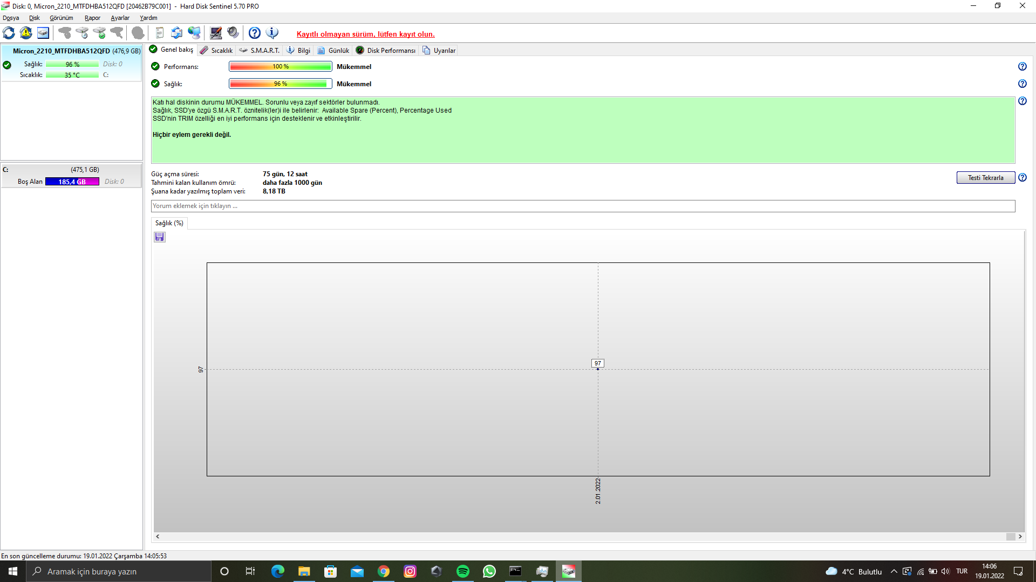Viewport: 1036px width, 582px height.
Task: Click the chart scrollbar right arrow
Action: [1020, 537]
